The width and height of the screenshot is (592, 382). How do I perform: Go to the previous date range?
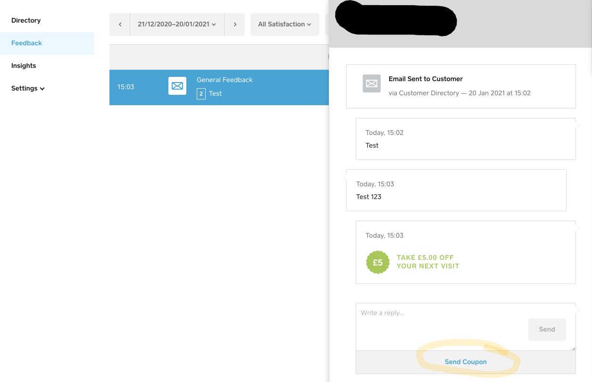tap(120, 25)
